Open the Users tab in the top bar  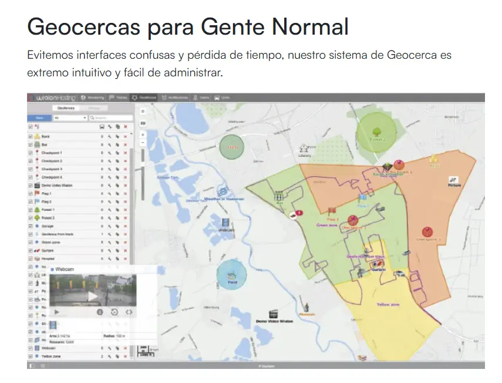tap(201, 98)
